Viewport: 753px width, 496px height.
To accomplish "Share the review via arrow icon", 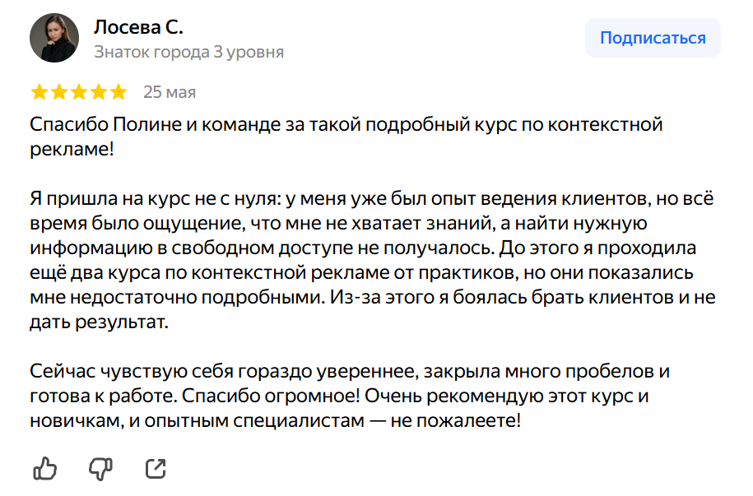I will pos(156,469).
